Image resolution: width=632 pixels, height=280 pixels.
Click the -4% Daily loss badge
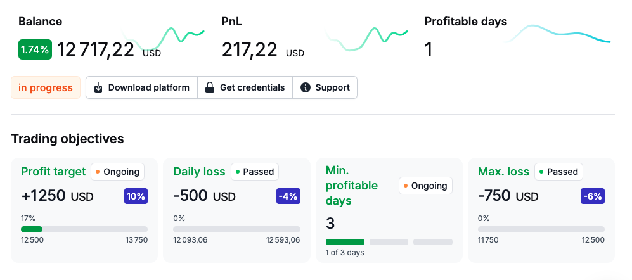pyautogui.click(x=288, y=196)
